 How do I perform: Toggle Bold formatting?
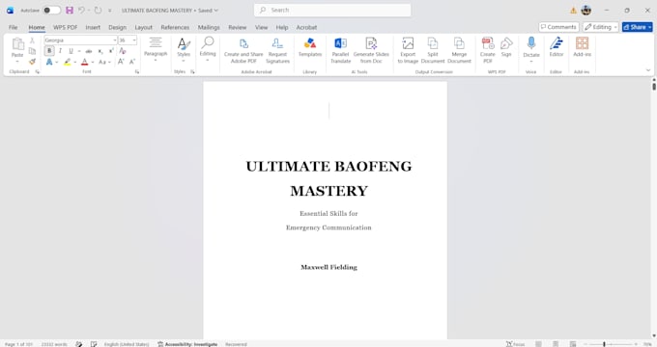click(x=49, y=51)
